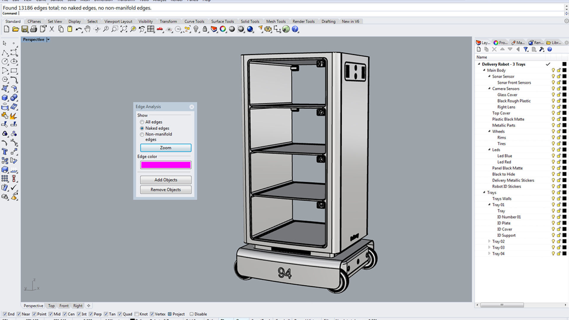Screen dimensions: 569x320
Task: Click the Undo arrow icon
Action: [78, 29]
